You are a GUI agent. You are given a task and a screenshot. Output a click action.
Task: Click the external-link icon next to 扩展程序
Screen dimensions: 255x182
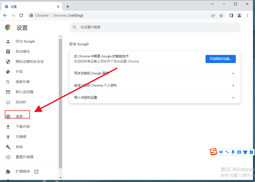[x=36, y=172]
